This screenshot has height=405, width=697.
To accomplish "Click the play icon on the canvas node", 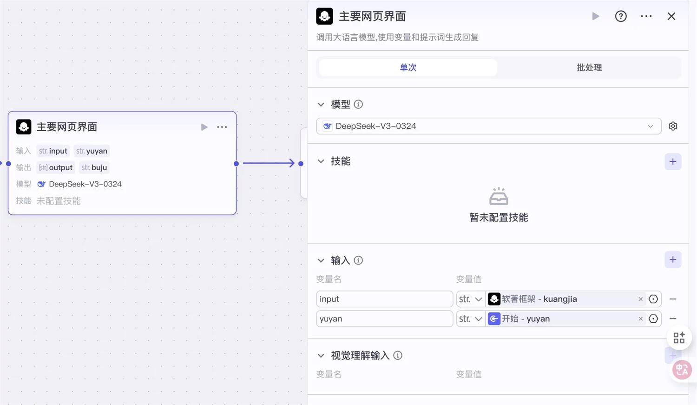I will [x=204, y=126].
